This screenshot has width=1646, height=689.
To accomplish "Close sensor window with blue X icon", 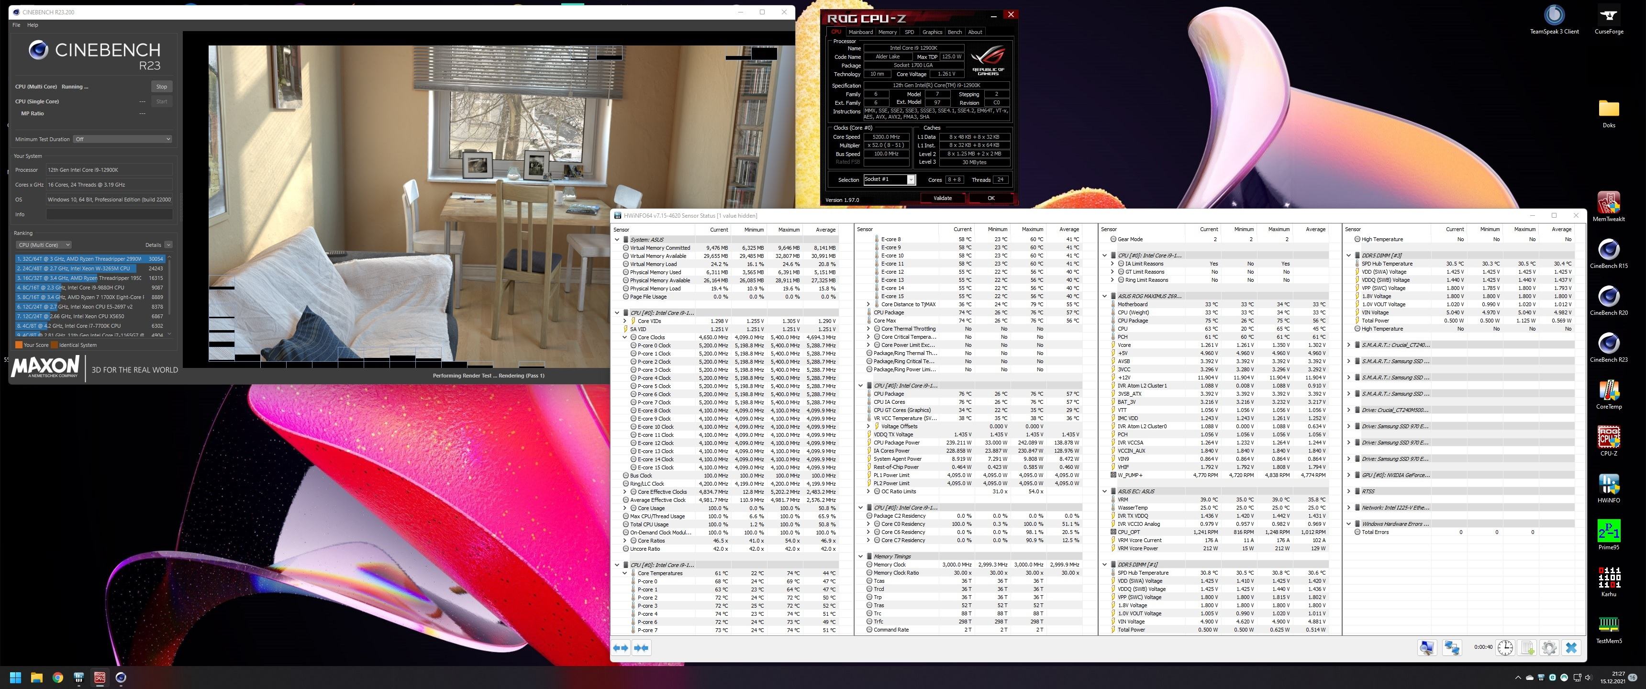I will point(1571,647).
